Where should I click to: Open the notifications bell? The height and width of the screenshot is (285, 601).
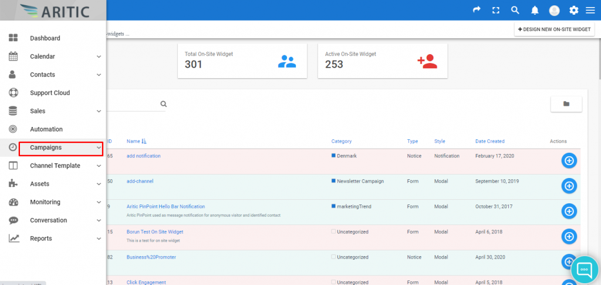tap(535, 11)
